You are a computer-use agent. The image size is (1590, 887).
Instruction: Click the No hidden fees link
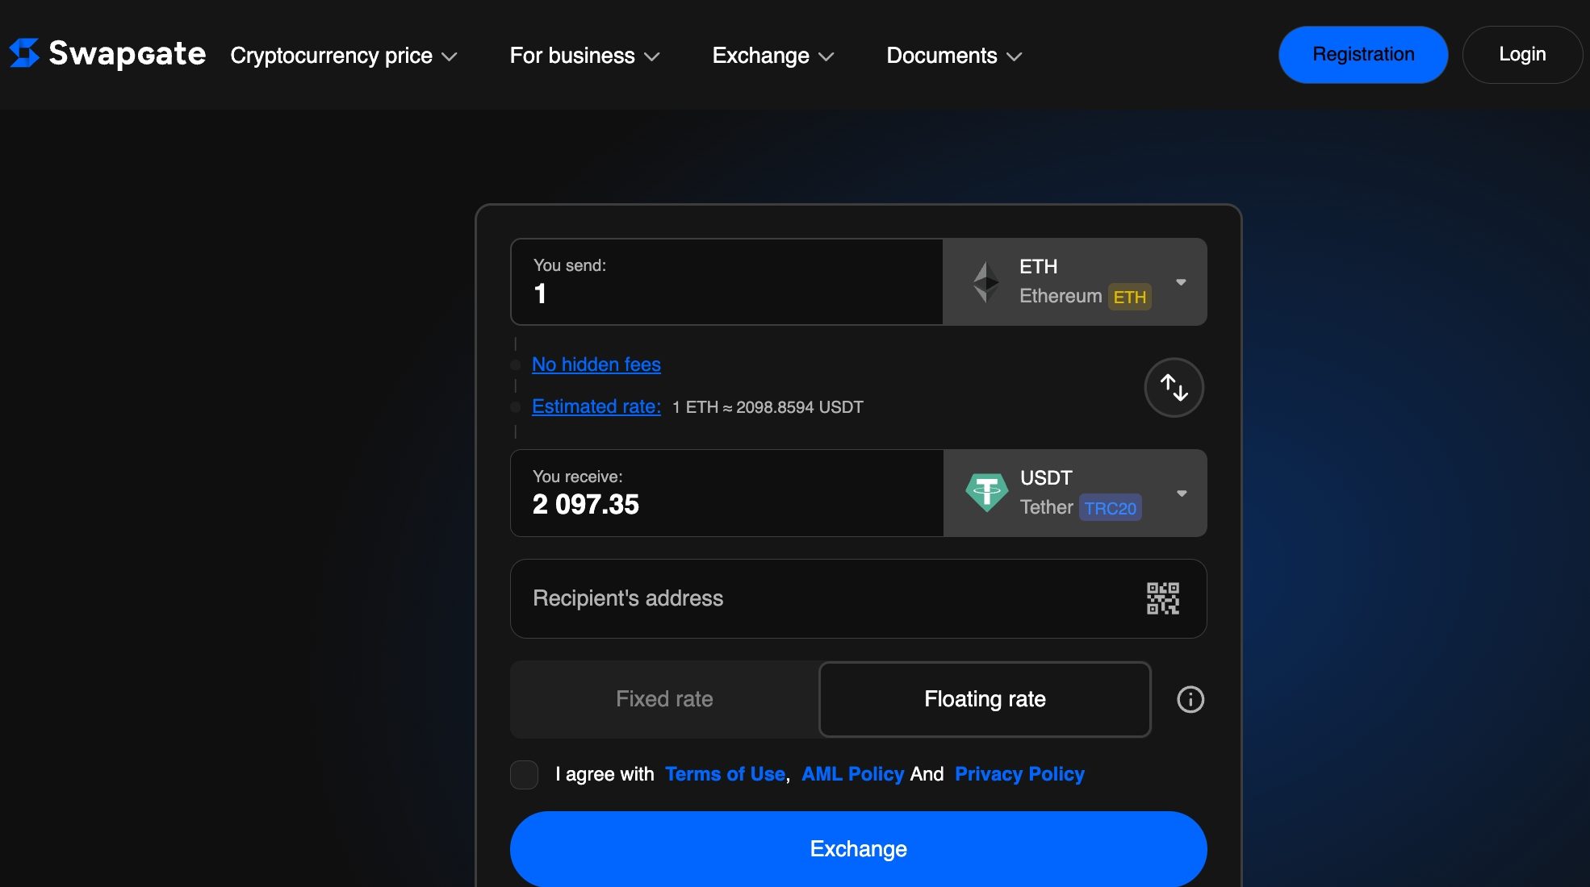[x=595, y=364]
